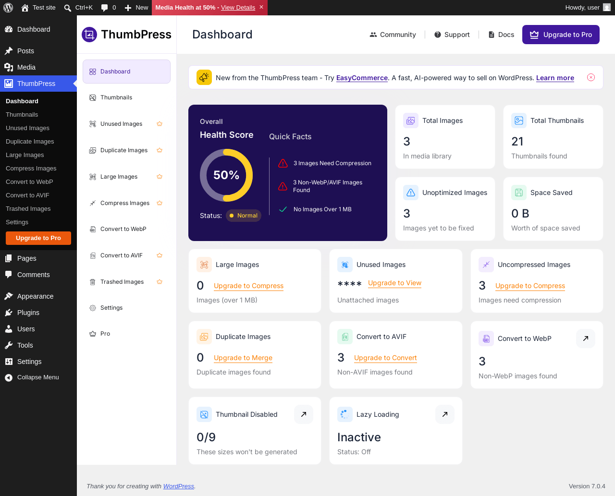615x496 pixels.
Task: Click the Convert to WebP card icon
Action: coord(486,339)
